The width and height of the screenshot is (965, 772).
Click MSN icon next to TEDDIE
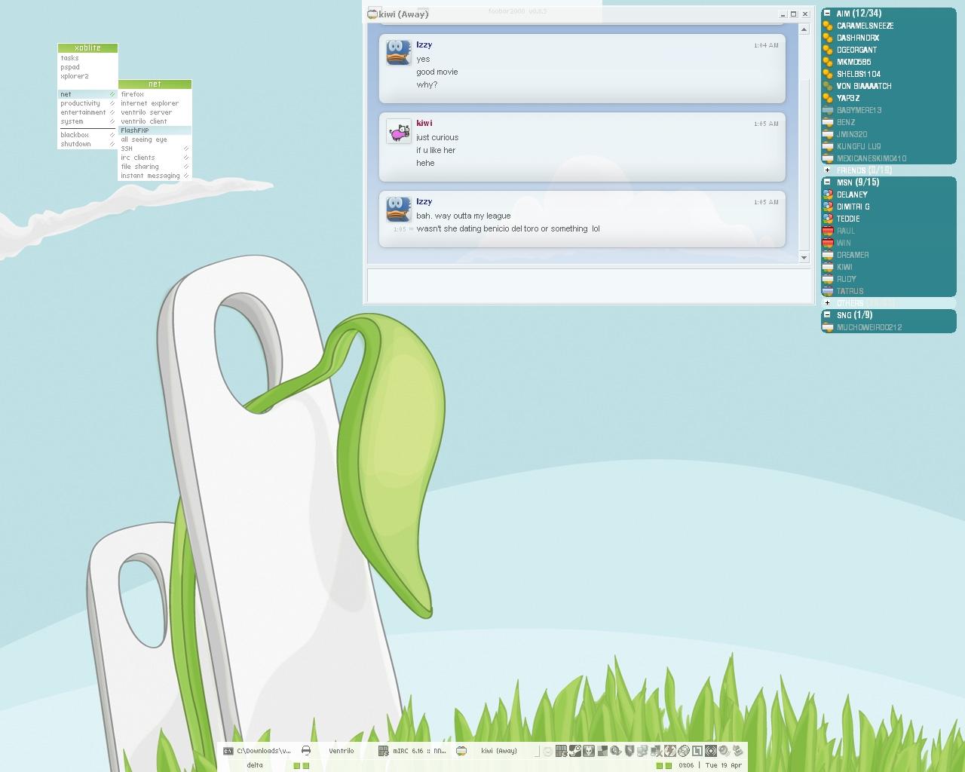coord(828,219)
